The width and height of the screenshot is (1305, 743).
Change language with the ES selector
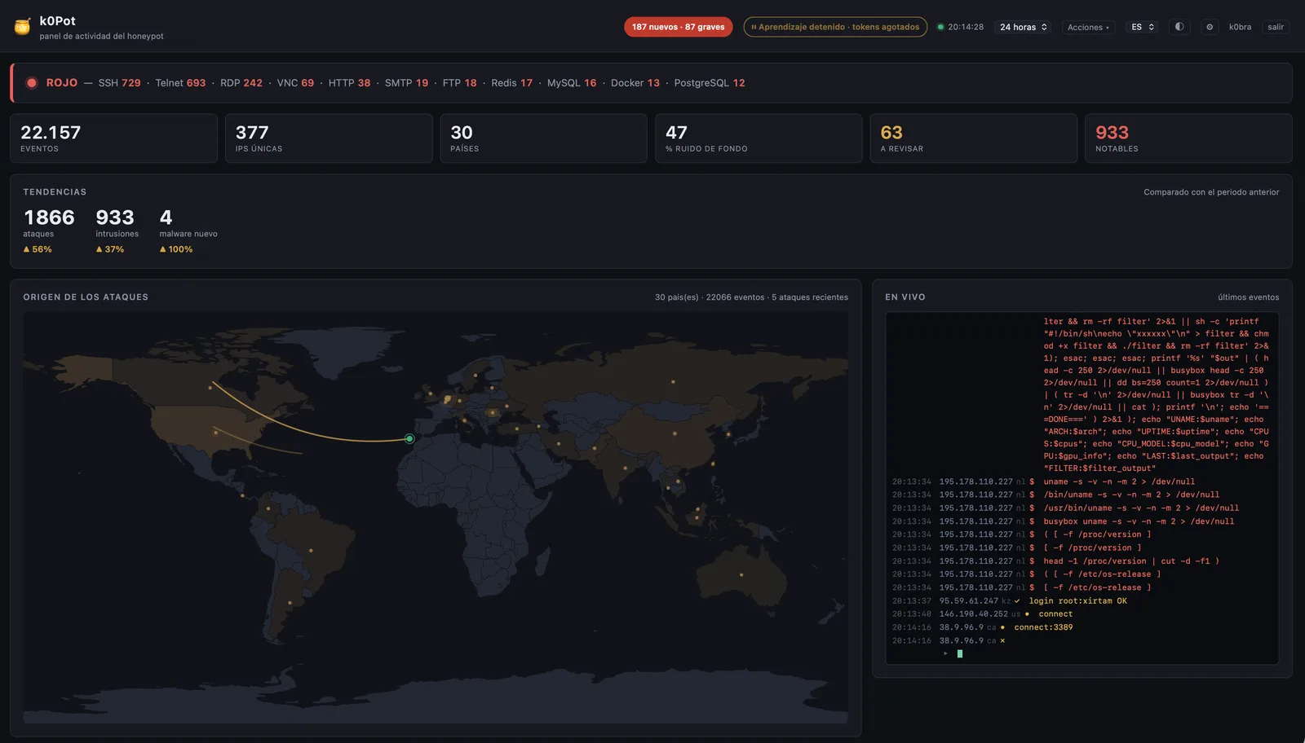(1143, 27)
